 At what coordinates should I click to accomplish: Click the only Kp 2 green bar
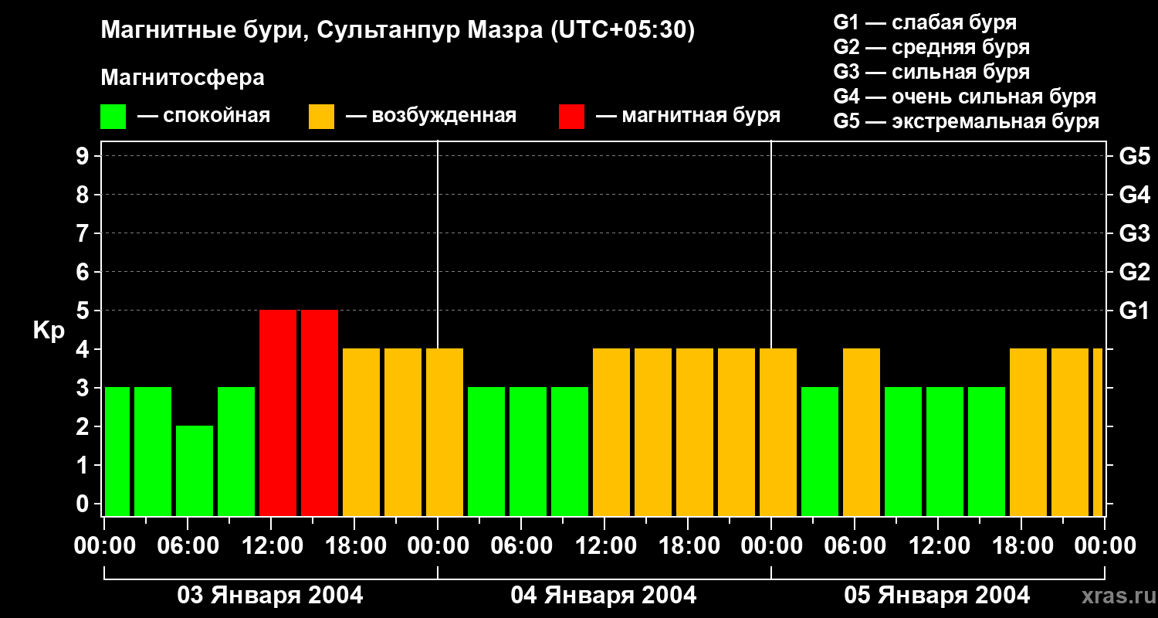[x=195, y=470]
